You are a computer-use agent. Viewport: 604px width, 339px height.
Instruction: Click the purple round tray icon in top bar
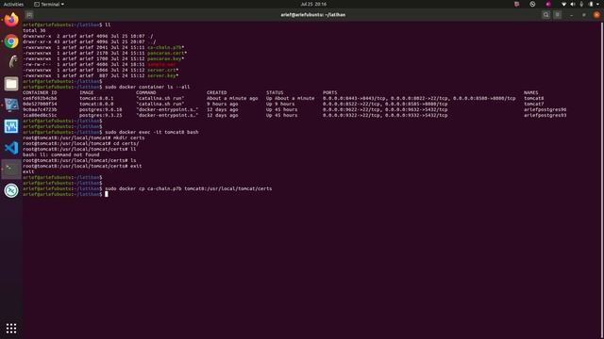point(548,4)
